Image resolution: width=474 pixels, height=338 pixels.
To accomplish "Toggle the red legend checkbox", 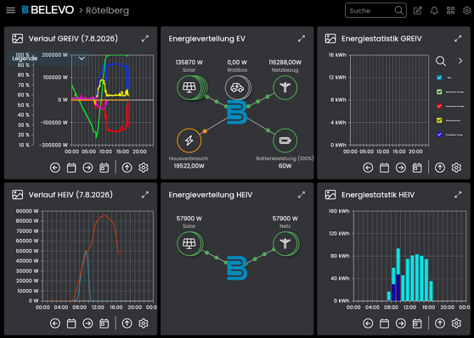I will tap(439, 106).
